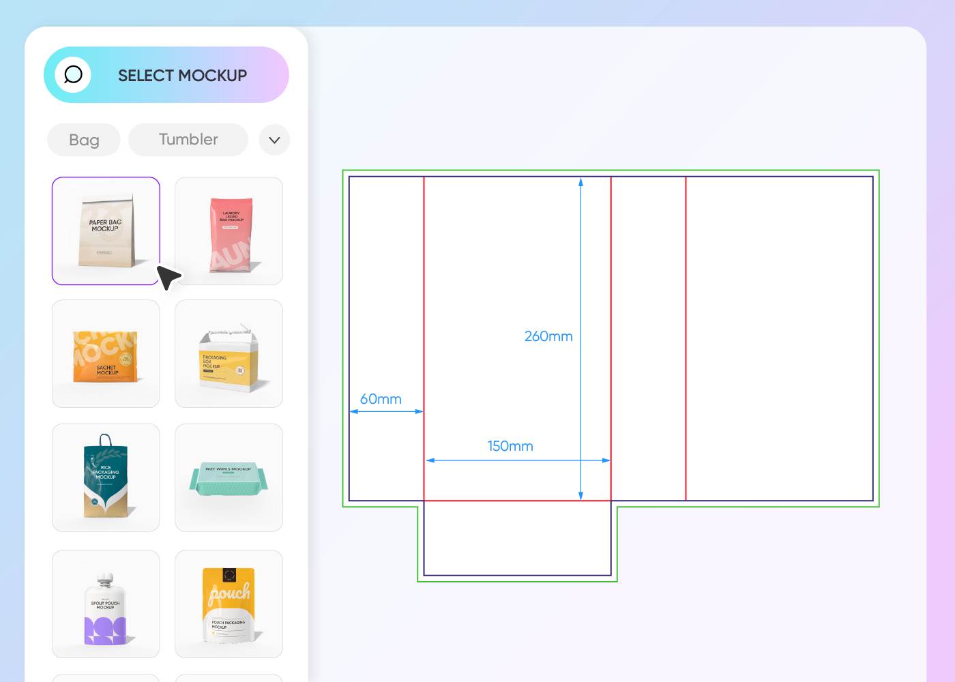Select the Packaging Box Mockup
The image size is (955, 682).
tap(229, 353)
